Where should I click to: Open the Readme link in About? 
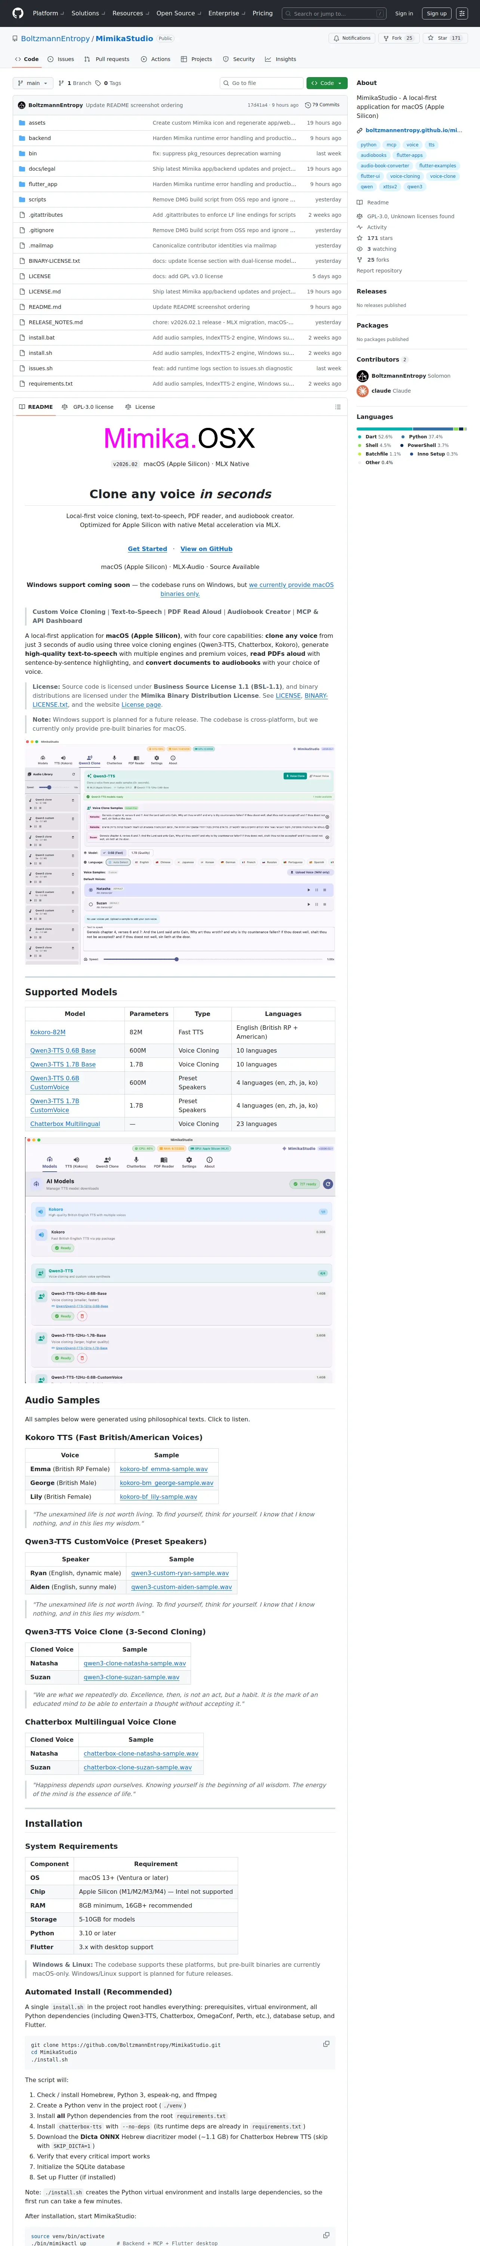(373, 202)
